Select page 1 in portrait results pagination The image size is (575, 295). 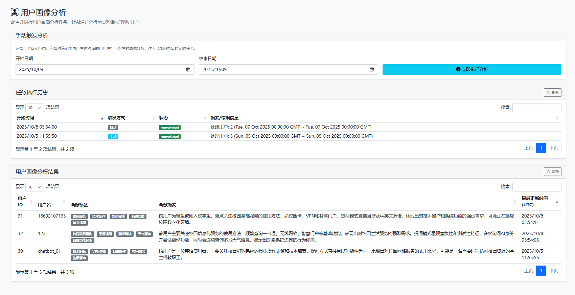coord(540,271)
